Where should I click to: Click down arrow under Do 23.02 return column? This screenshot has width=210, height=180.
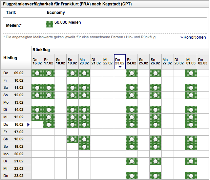[x=120, y=67]
